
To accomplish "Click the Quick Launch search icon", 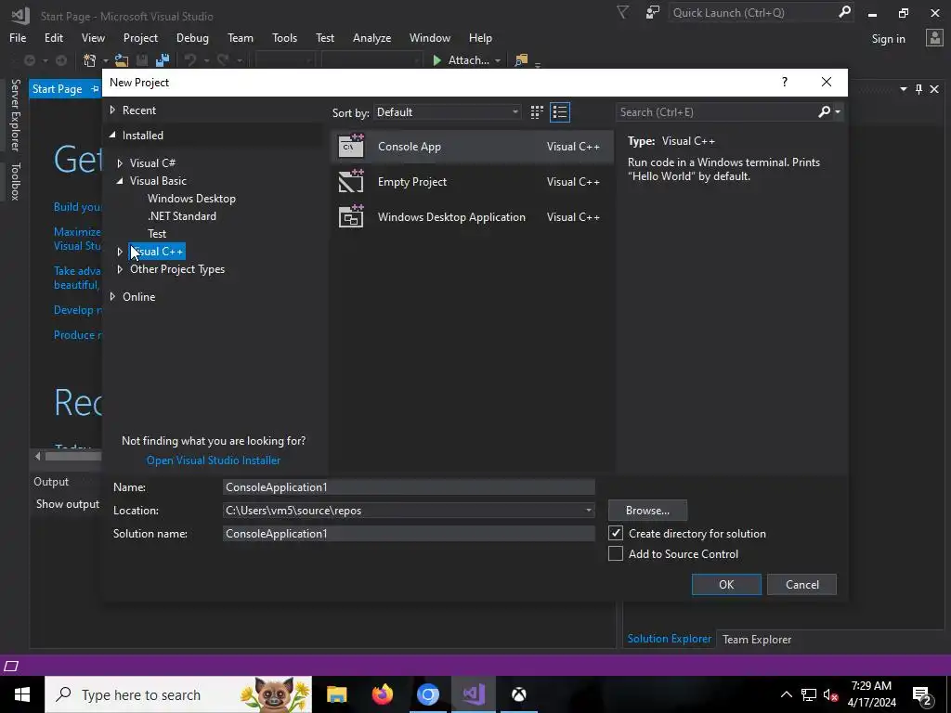I will [844, 12].
